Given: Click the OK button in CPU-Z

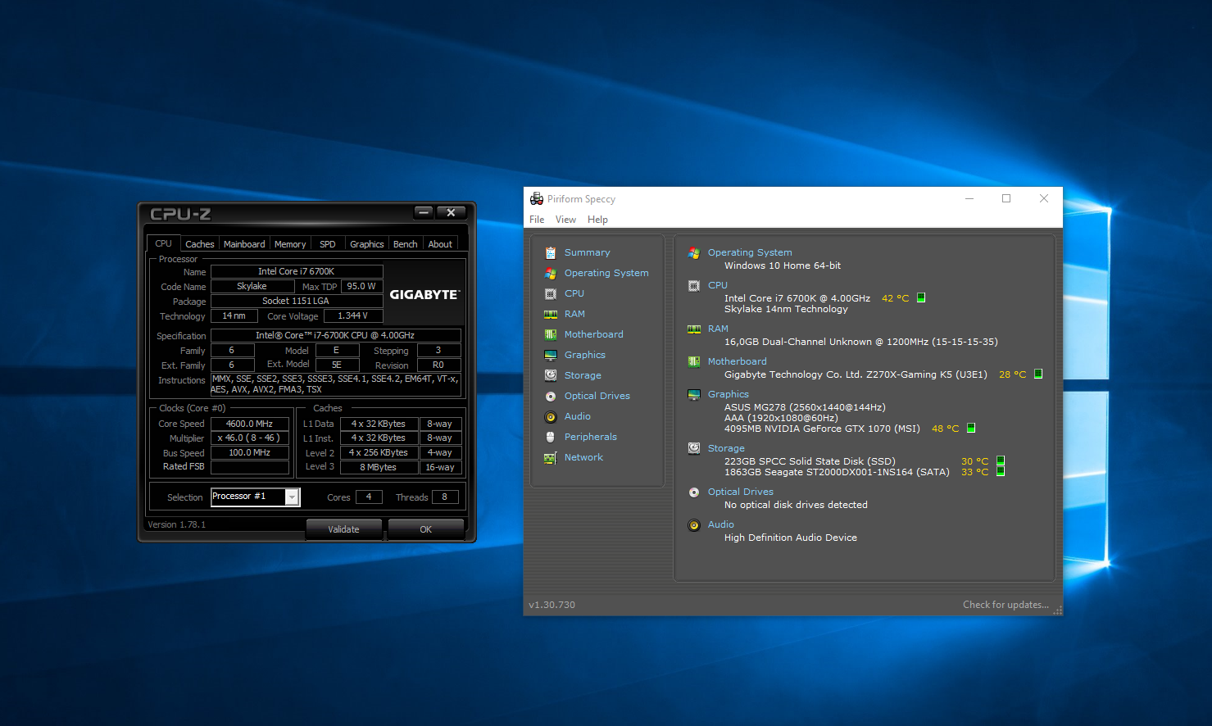Looking at the screenshot, I should click(425, 529).
